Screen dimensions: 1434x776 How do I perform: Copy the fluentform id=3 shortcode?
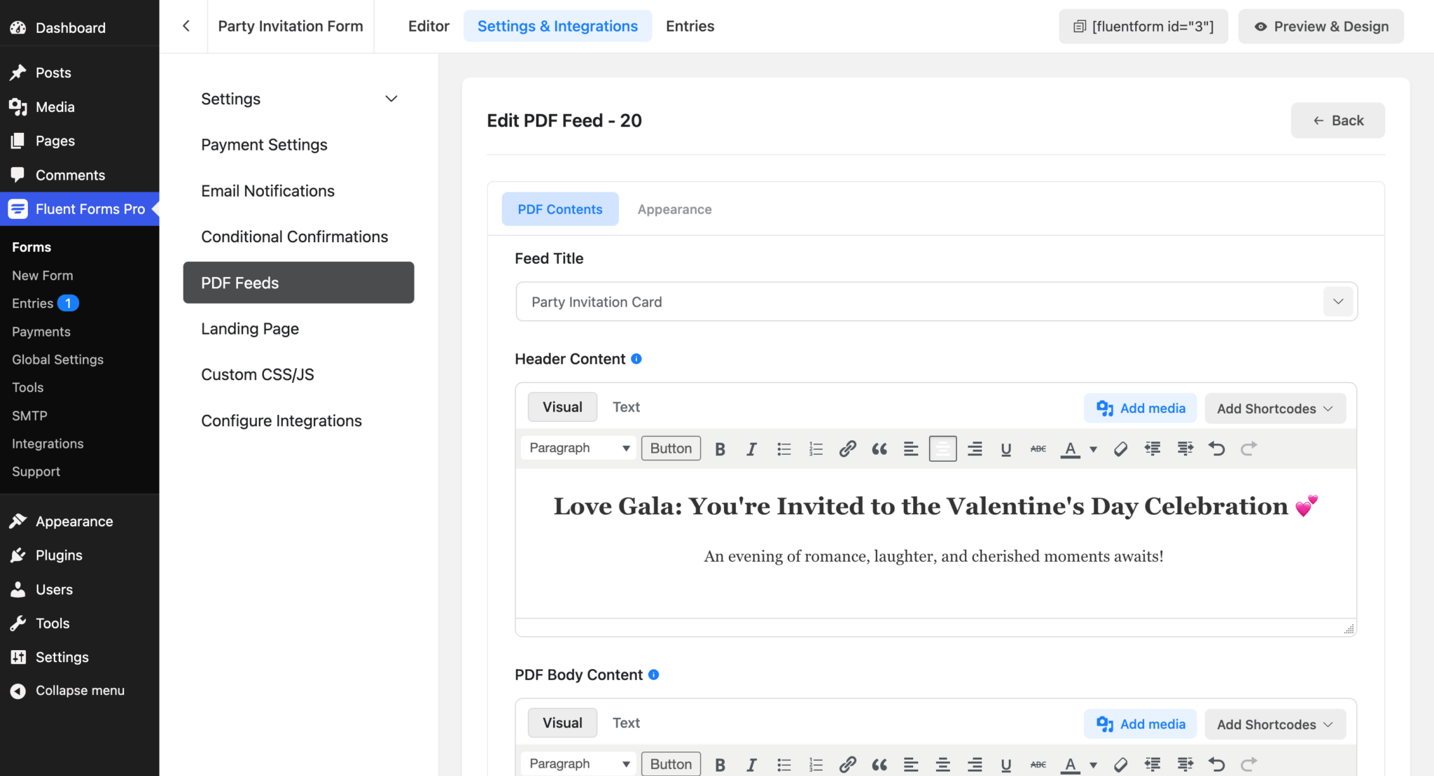(1143, 26)
